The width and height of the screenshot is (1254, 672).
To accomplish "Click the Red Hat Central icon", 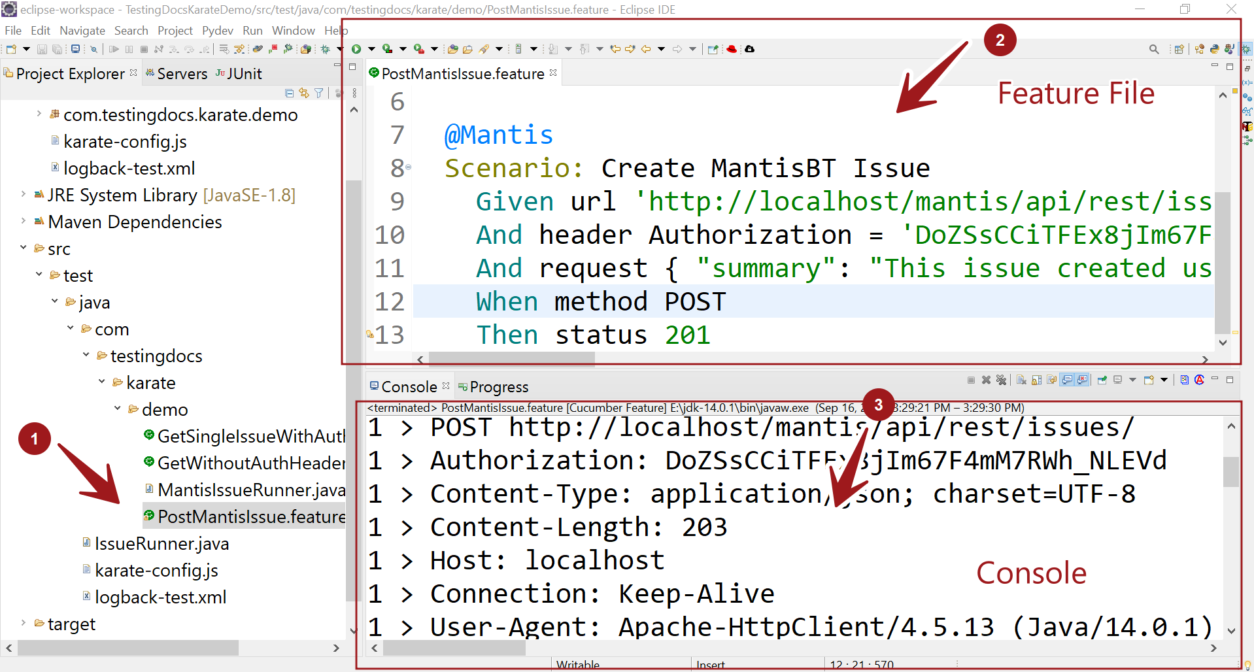I will [x=732, y=49].
